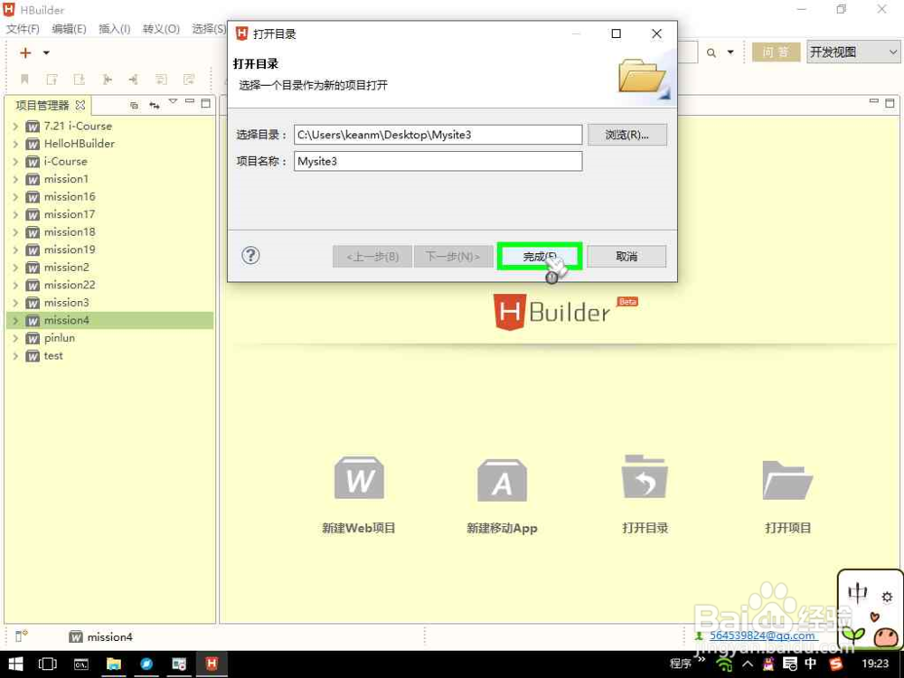Expand the i-Course project node
This screenshot has height=678, width=904.
(x=15, y=162)
